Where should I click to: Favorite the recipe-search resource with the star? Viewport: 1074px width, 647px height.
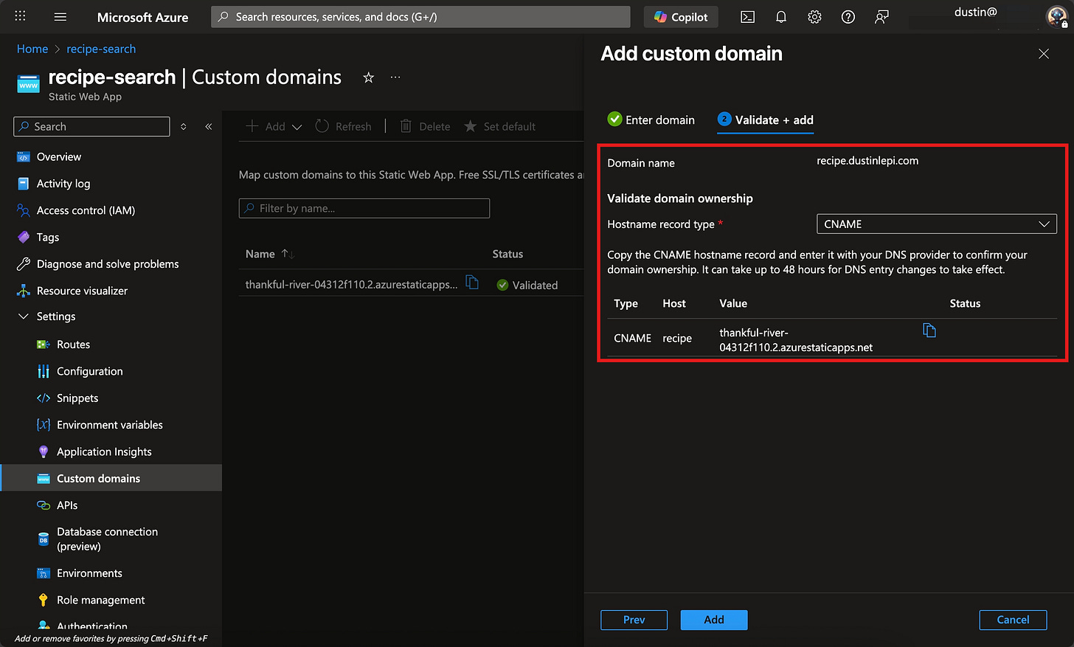[x=368, y=77]
